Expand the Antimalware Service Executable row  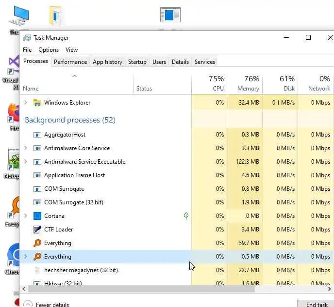[26, 162]
